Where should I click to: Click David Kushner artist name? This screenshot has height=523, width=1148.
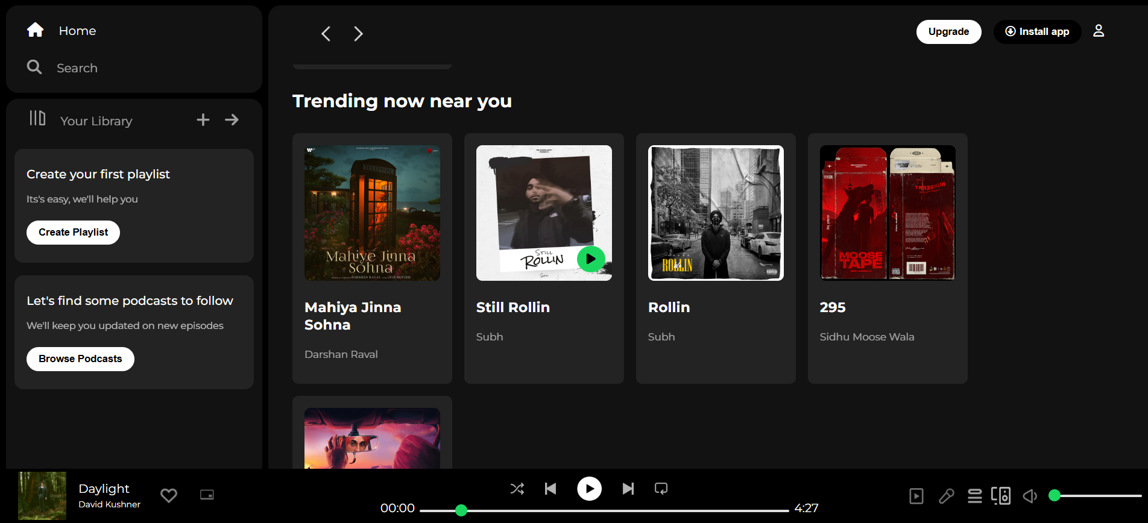pos(109,504)
